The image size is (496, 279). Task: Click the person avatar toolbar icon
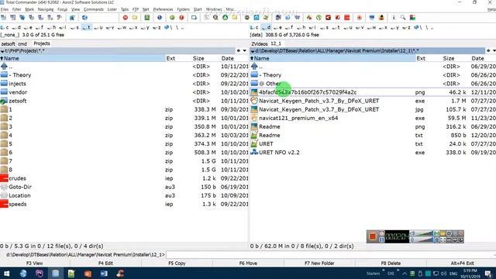381,18
